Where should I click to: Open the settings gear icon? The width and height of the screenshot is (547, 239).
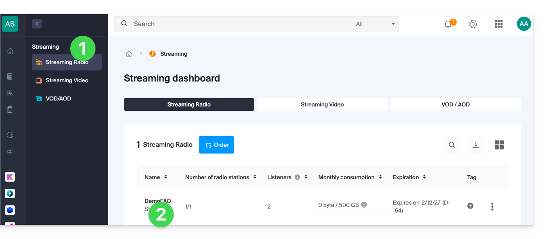473,24
